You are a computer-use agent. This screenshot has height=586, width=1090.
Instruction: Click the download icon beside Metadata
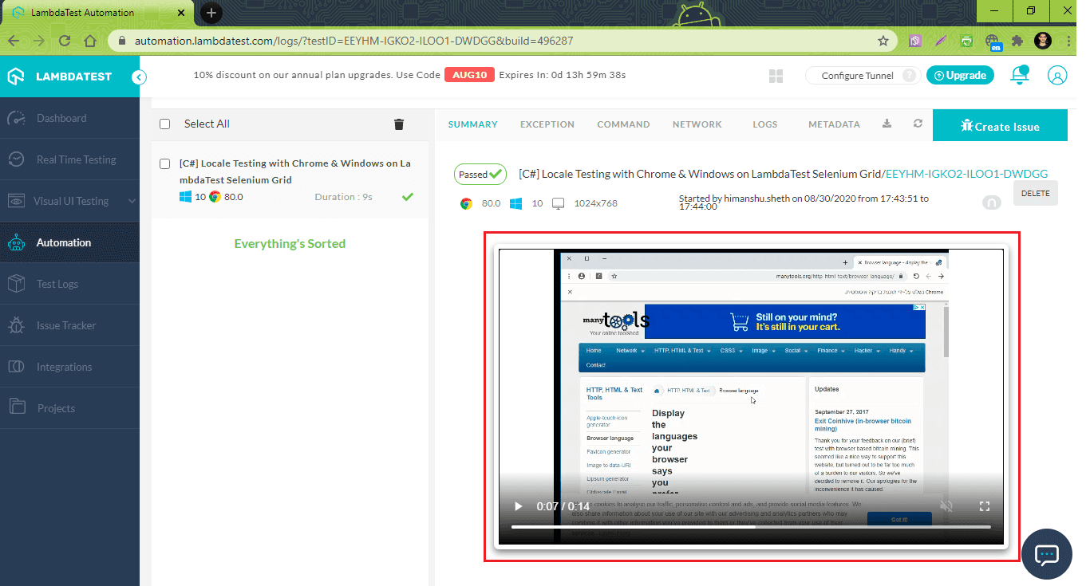tap(887, 124)
